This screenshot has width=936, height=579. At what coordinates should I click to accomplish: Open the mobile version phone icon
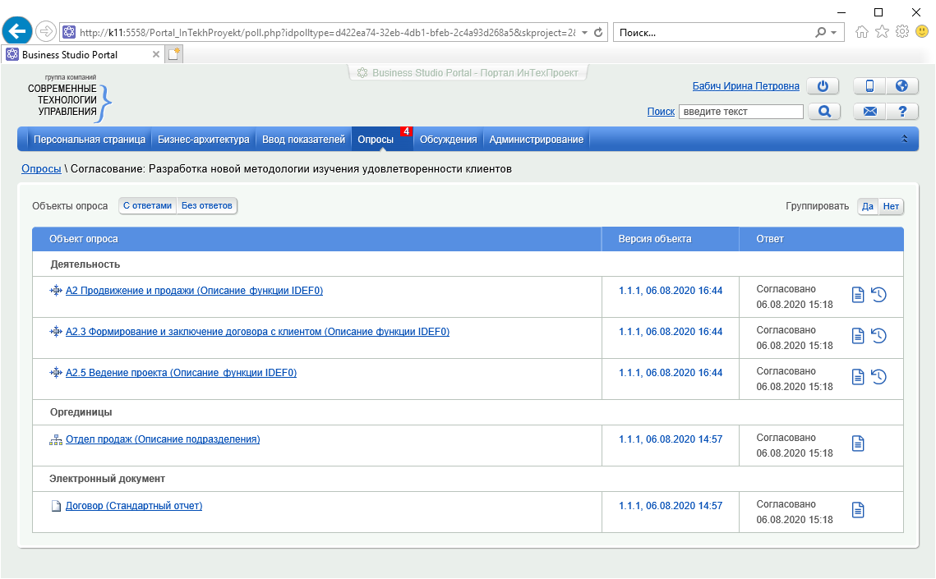[x=869, y=86]
